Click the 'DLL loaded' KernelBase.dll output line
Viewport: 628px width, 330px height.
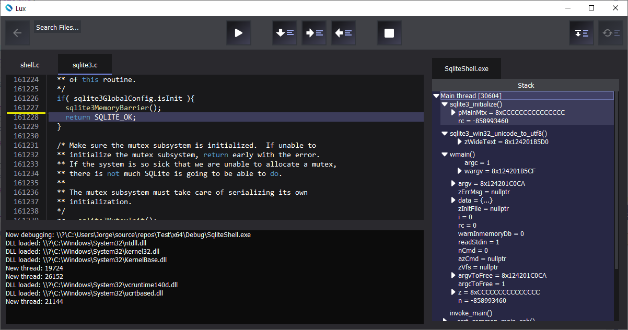pos(86,260)
